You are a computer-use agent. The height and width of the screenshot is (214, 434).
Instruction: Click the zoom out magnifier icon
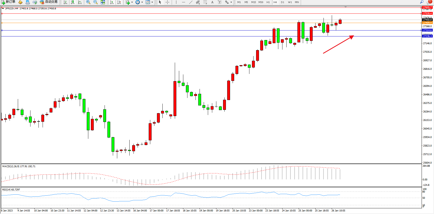95,2
